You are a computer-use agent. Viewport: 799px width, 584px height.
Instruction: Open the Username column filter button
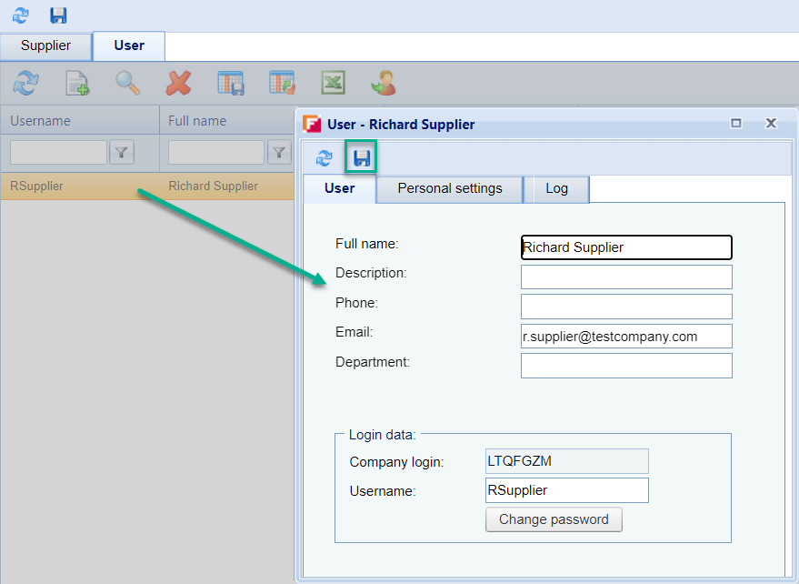pyautogui.click(x=122, y=153)
